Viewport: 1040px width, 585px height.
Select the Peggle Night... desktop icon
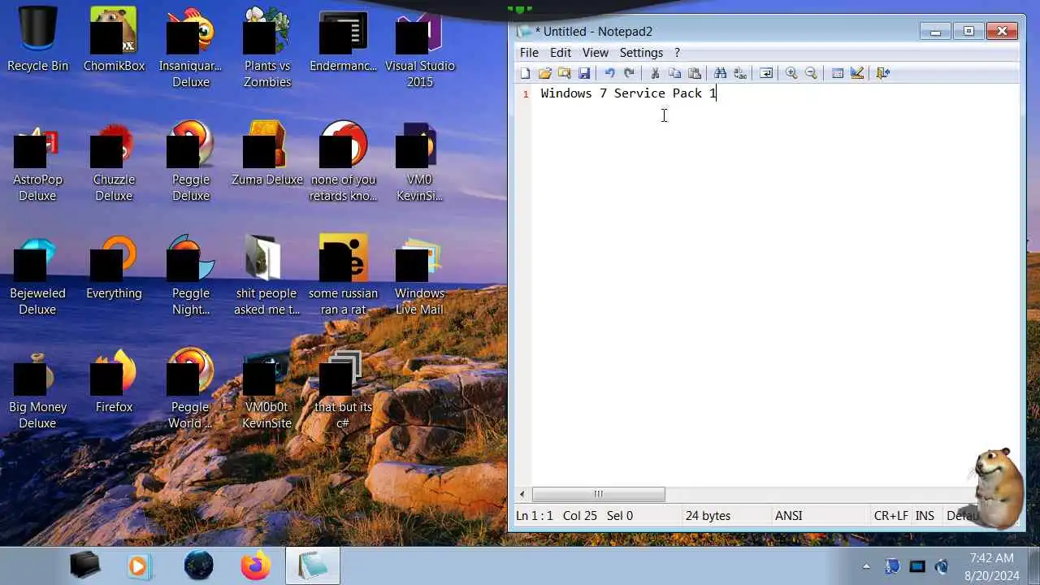191,276
